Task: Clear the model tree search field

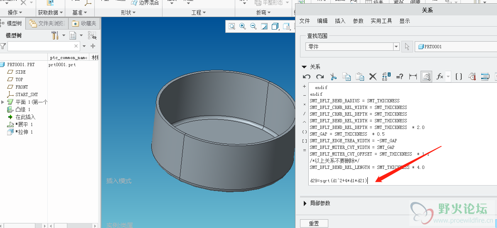Action: [76, 46]
